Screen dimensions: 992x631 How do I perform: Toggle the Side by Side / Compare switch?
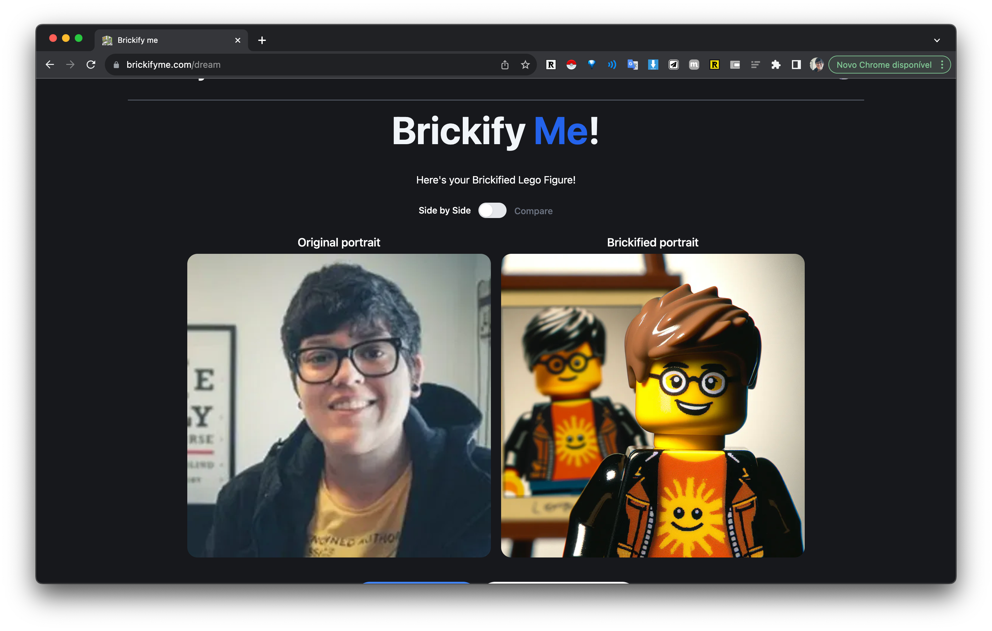pos(492,211)
